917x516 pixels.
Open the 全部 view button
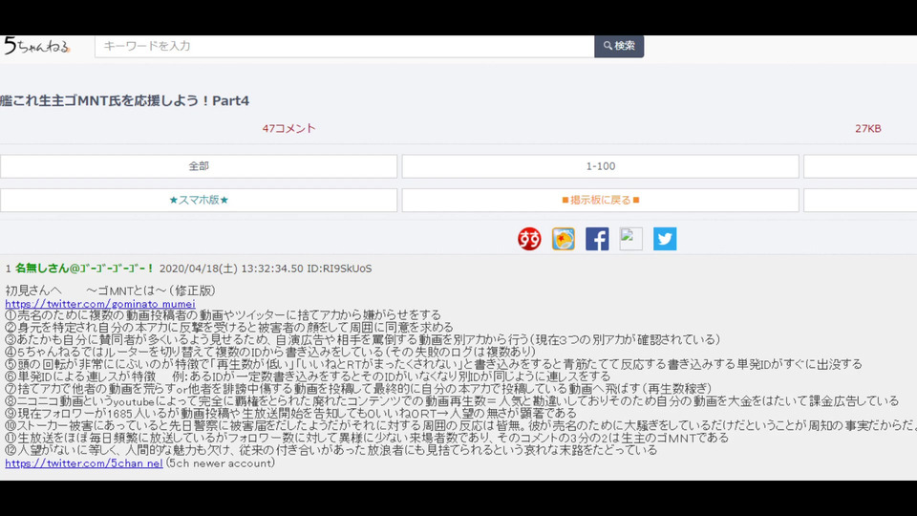click(199, 166)
